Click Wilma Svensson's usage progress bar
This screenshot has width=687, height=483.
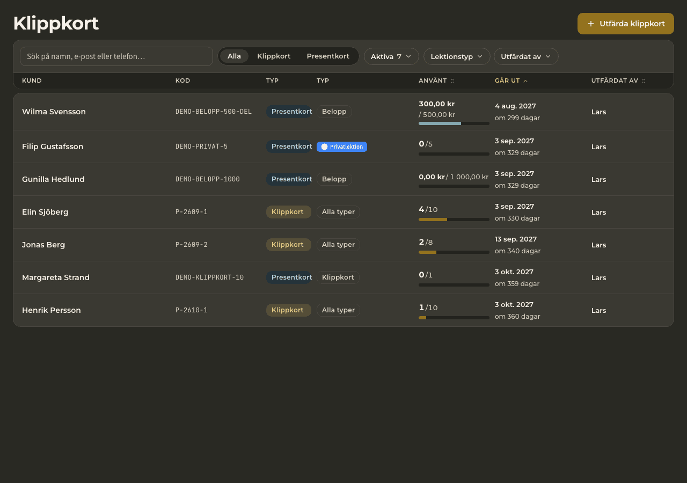454,123
